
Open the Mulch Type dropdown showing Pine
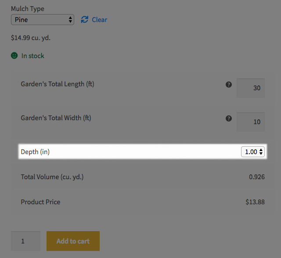43,20
